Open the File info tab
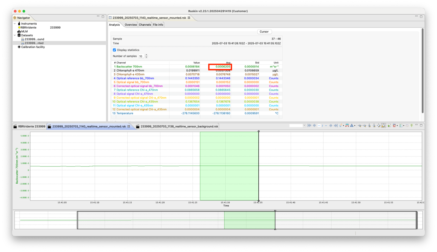This screenshot has width=437, height=252. click(158, 25)
